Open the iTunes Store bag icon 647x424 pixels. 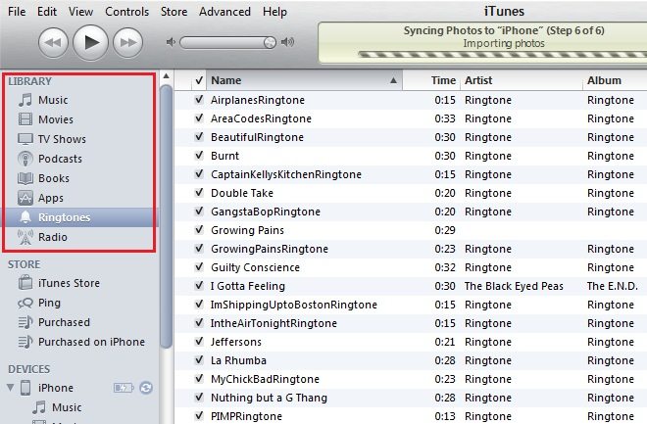(x=25, y=283)
